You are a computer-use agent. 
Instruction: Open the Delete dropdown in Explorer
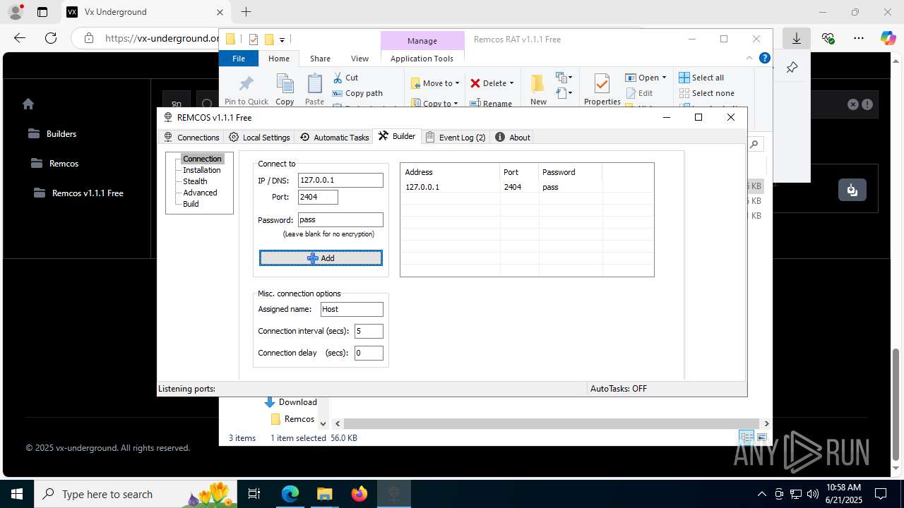click(492, 83)
